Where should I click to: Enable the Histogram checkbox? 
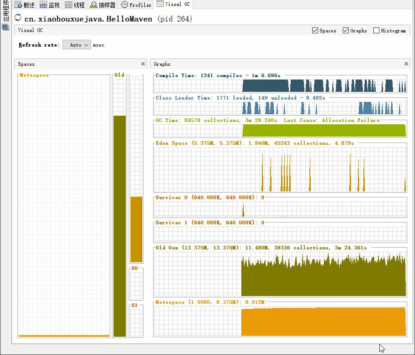point(376,31)
